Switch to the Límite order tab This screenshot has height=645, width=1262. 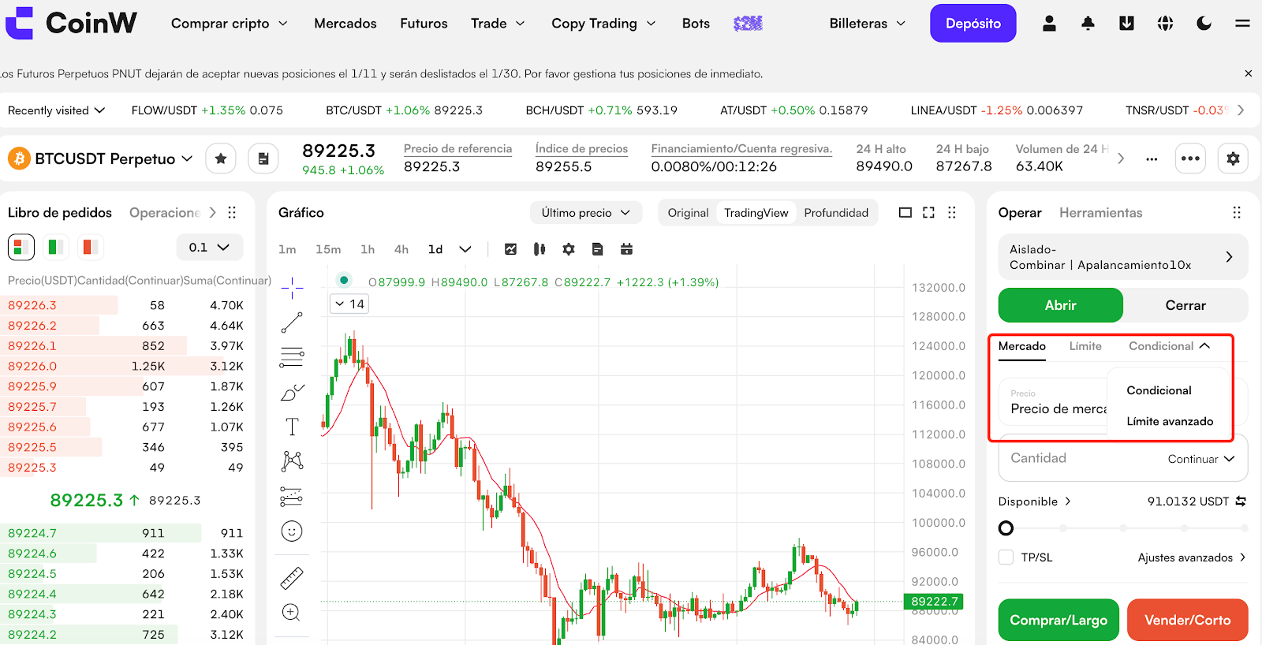pos(1085,346)
